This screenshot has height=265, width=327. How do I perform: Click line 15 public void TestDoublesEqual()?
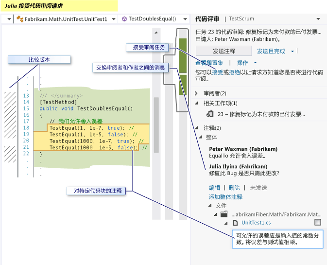86,108
